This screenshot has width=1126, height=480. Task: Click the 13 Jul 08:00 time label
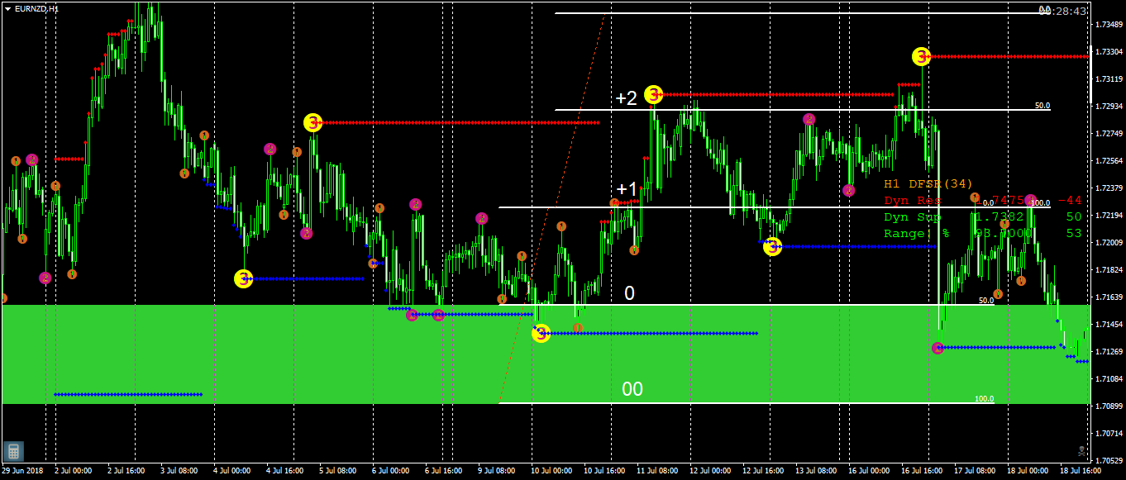click(814, 470)
